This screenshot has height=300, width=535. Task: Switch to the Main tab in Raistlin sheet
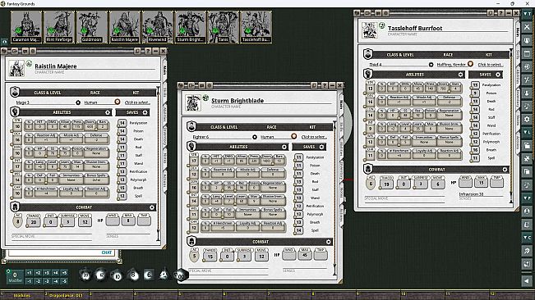pos(164,70)
